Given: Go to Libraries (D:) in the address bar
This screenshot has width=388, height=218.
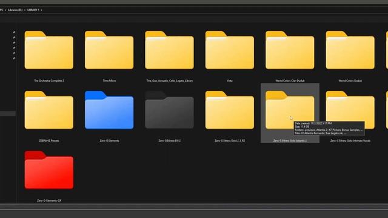Looking at the screenshot, I should click(x=15, y=10).
